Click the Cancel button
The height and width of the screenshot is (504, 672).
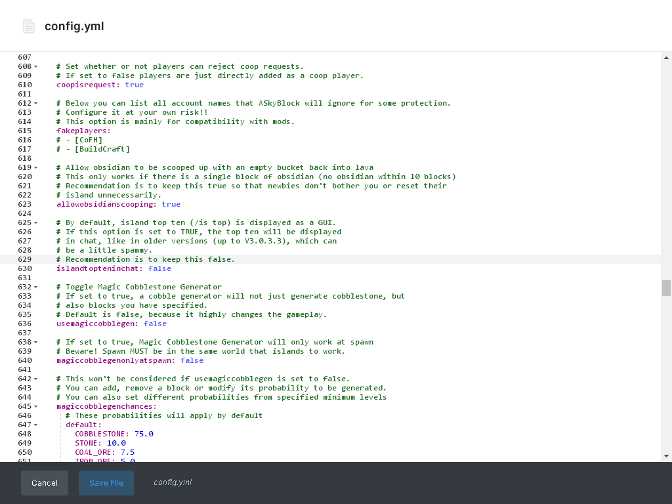coord(45,483)
